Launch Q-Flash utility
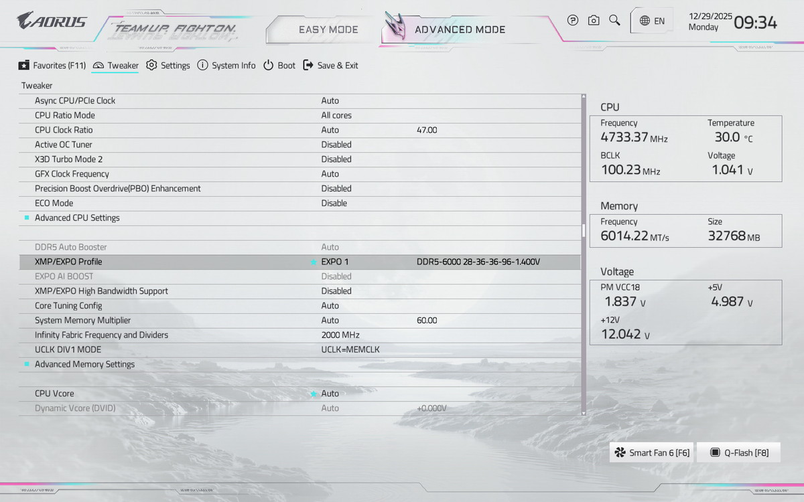Viewport: 804px width, 502px height. (739, 453)
